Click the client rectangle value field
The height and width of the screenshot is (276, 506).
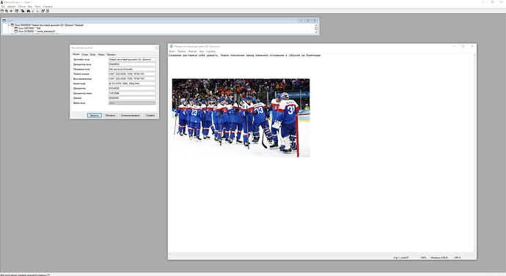pos(132,83)
